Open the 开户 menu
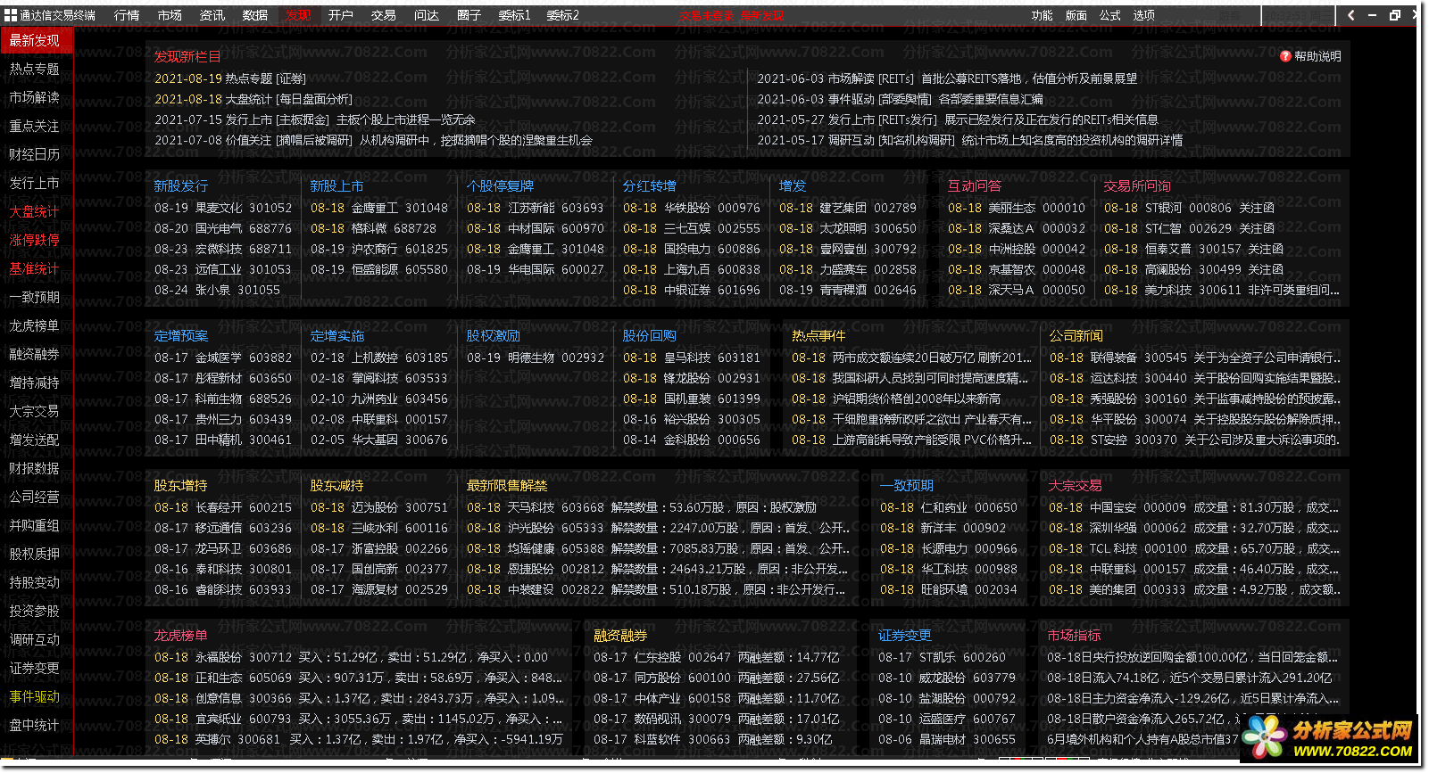 pos(341,15)
